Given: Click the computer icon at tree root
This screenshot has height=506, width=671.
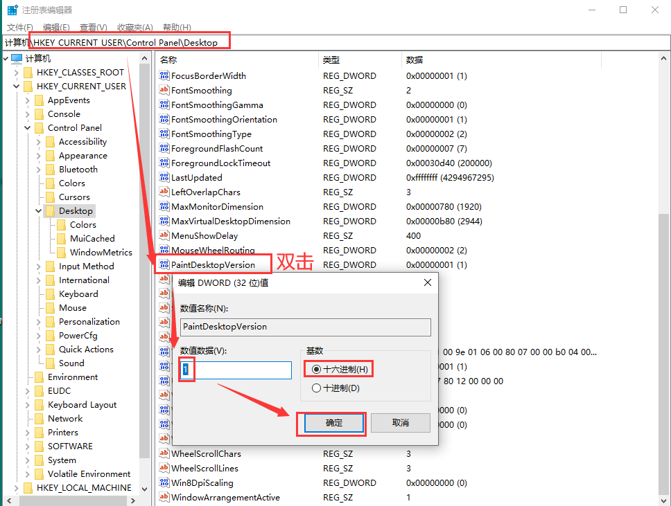Looking at the screenshot, I should (17, 58).
